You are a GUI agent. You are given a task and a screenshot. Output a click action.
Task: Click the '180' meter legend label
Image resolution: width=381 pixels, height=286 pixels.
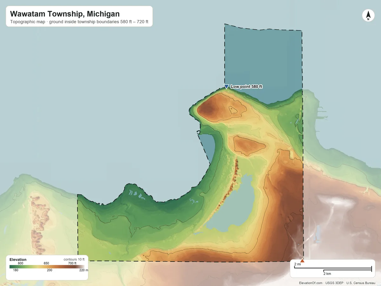pos(16,270)
